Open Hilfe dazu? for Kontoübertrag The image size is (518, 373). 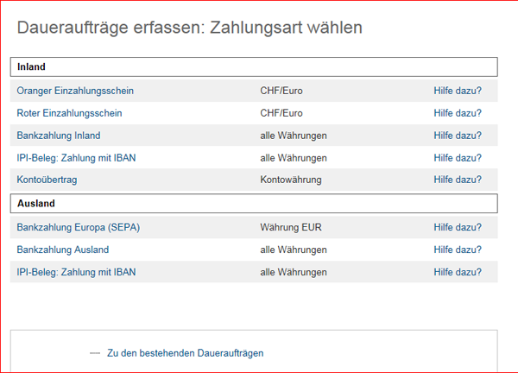coord(458,180)
